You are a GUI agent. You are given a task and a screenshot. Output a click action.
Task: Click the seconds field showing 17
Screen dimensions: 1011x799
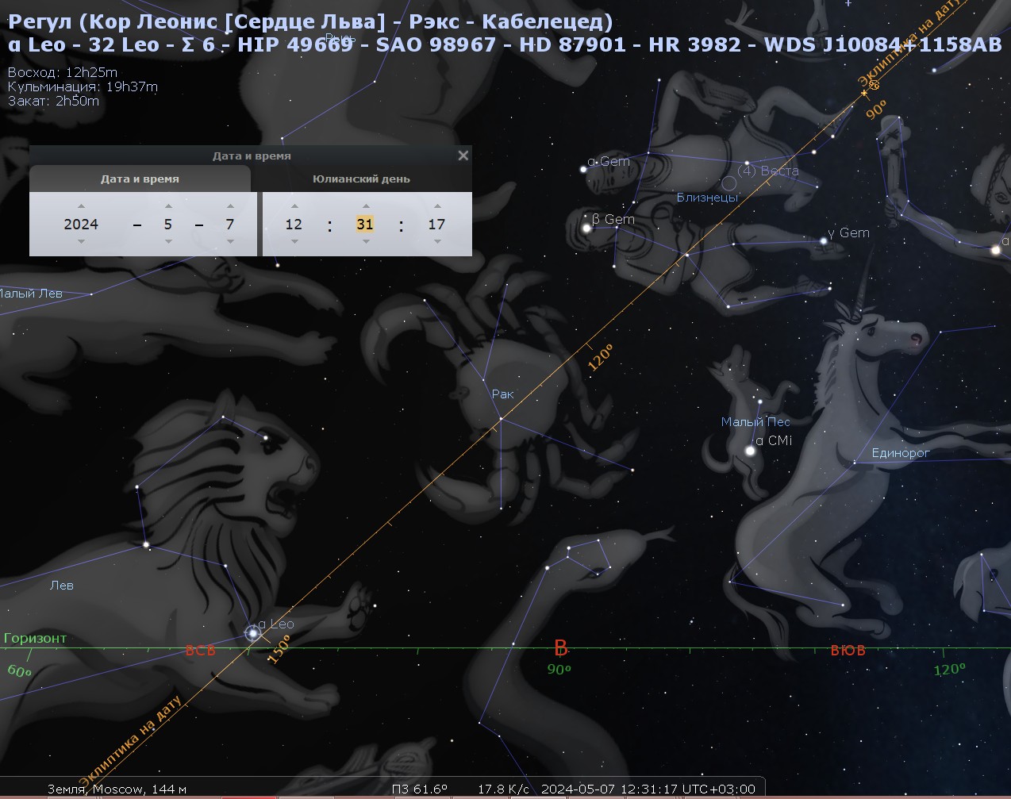[436, 225]
